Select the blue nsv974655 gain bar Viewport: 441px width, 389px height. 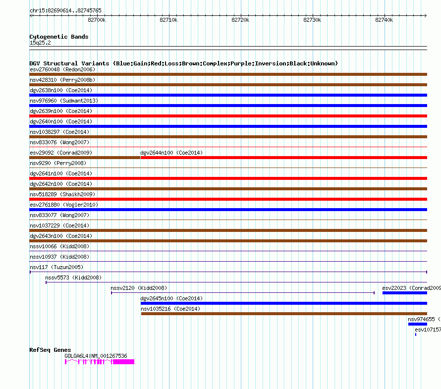[418, 324]
